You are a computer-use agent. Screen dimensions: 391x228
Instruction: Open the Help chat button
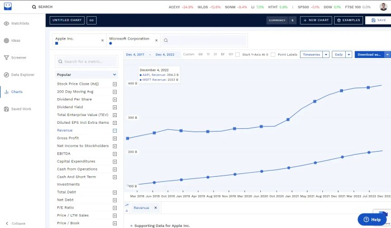coord(372,219)
